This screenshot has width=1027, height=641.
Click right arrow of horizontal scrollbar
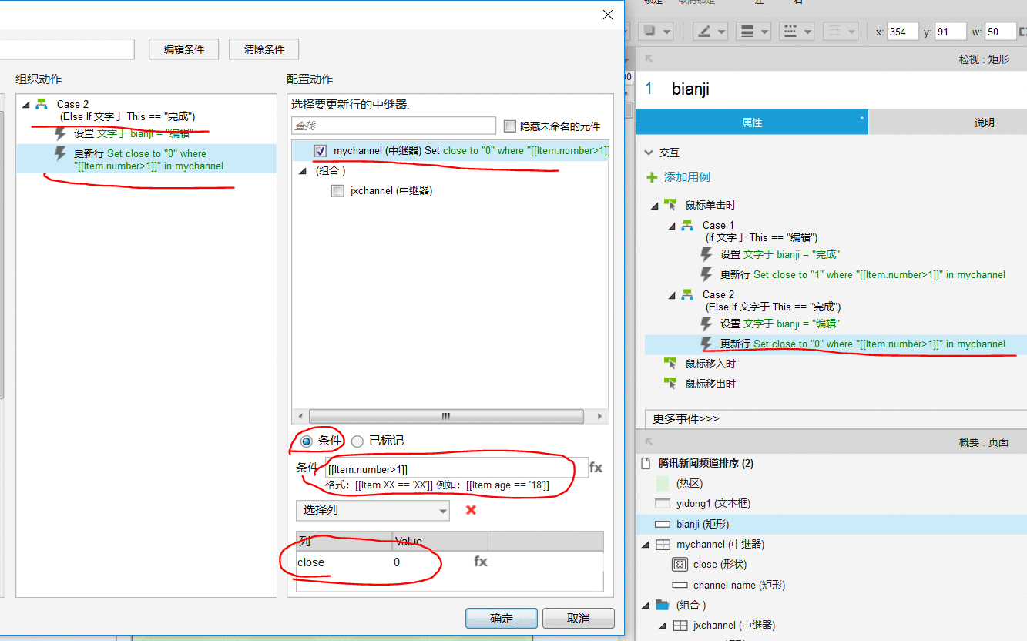click(x=601, y=417)
